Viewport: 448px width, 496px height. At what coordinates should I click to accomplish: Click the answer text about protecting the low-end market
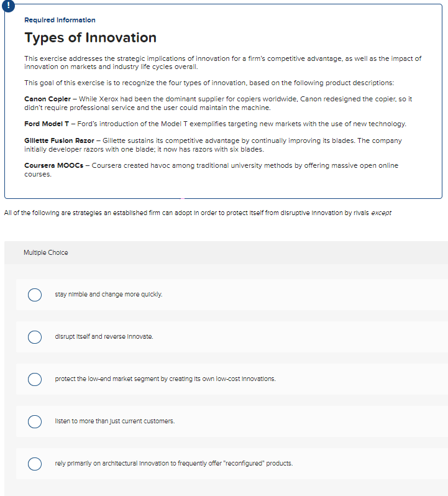click(x=165, y=379)
